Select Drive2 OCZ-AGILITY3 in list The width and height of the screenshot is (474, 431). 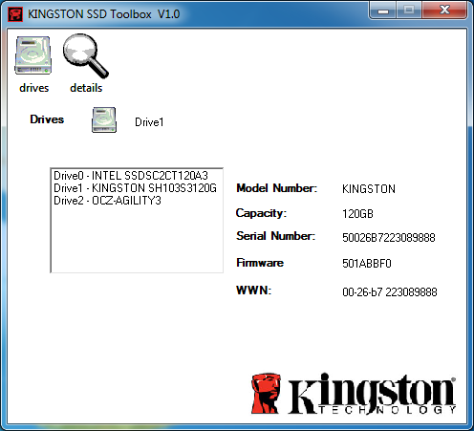tap(107, 201)
